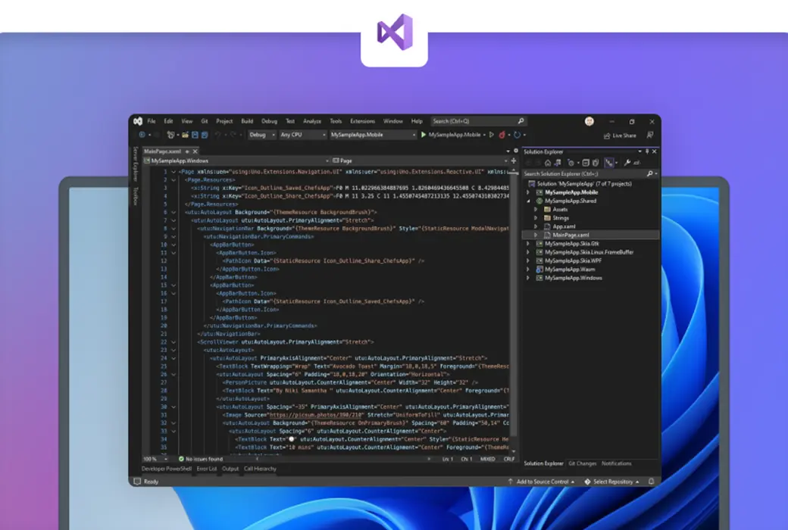Toggle pin on MainPage.xaml tab
Viewport: 788px width, 530px height.
pos(187,151)
